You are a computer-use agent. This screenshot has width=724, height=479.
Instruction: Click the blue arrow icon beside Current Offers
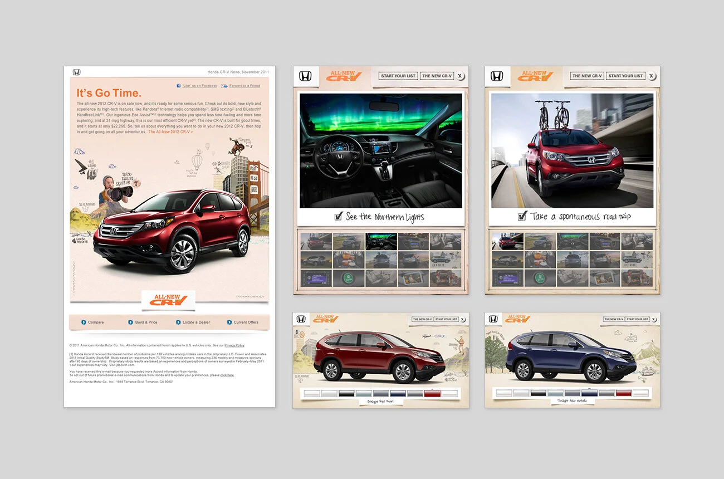click(229, 322)
